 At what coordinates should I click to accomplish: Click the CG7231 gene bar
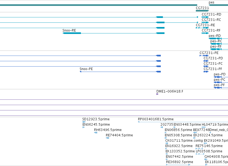pyautogui.click(x=202, y=11)
